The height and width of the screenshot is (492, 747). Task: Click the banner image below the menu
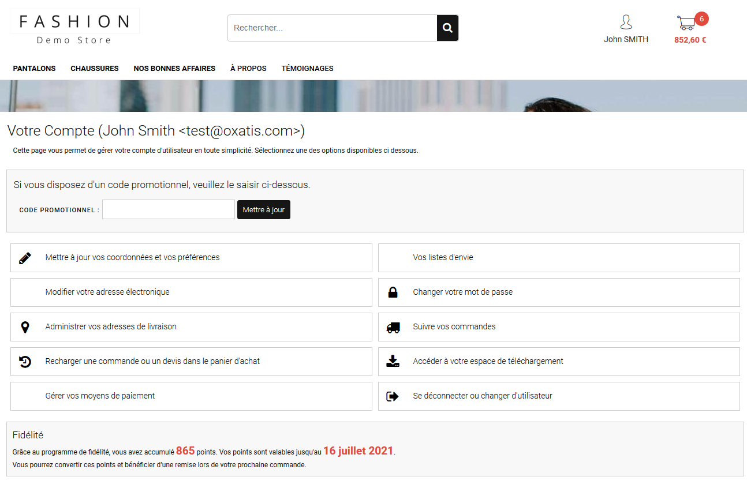pyautogui.click(x=373, y=96)
